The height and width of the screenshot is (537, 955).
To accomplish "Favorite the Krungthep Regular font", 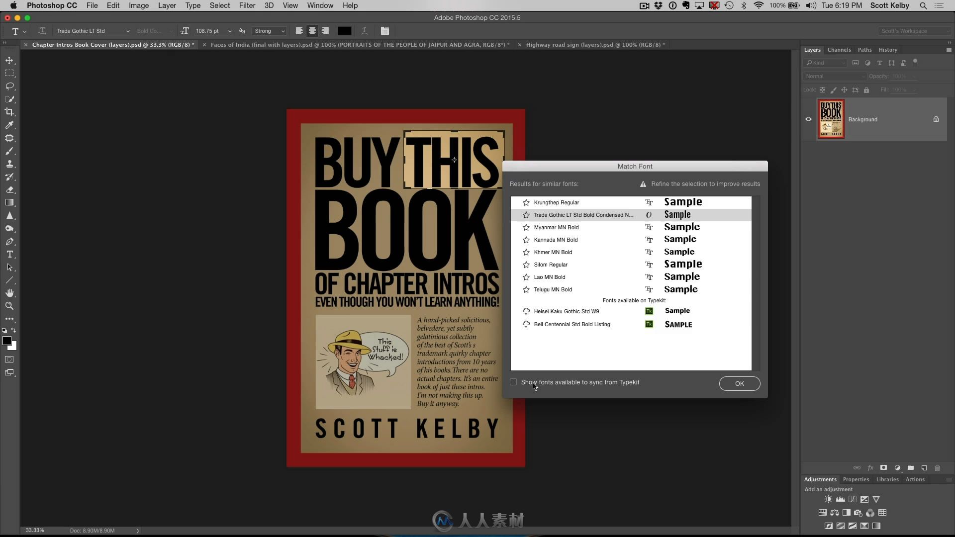I will point(526,202).
